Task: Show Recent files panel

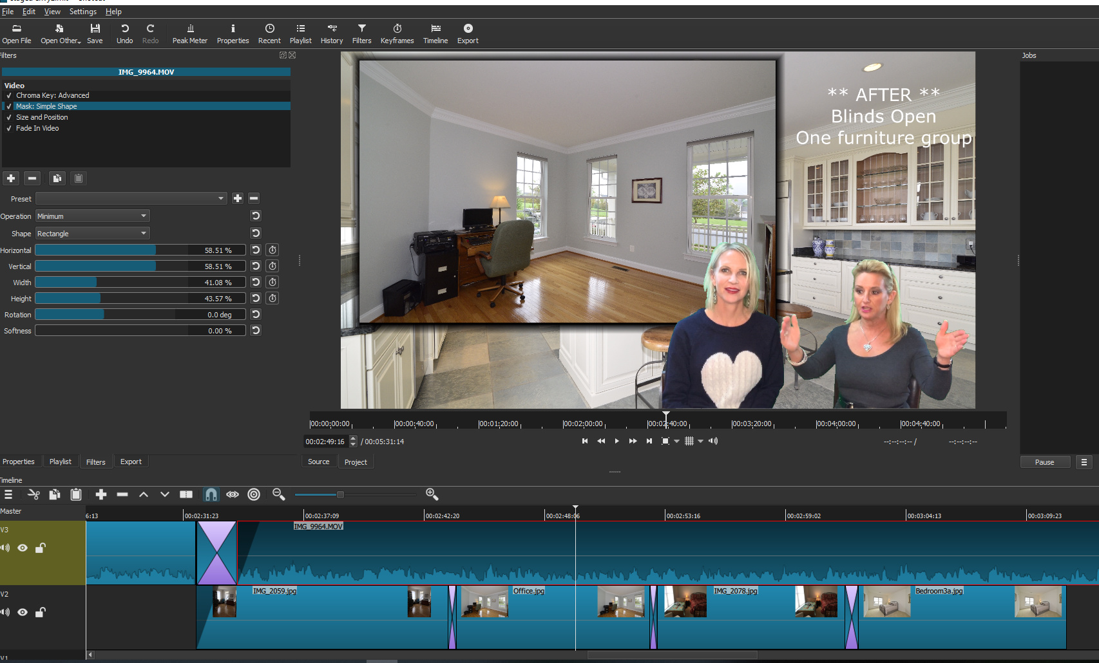Action: (269, 33)
